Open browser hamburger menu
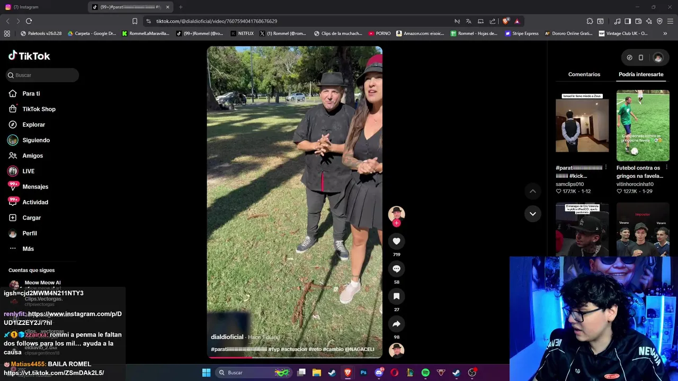 point(670,21)
